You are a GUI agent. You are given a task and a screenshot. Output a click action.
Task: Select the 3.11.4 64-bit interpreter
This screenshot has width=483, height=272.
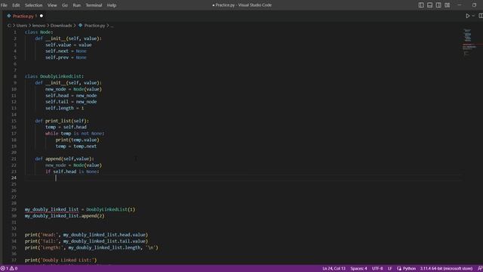pos(446,269)
